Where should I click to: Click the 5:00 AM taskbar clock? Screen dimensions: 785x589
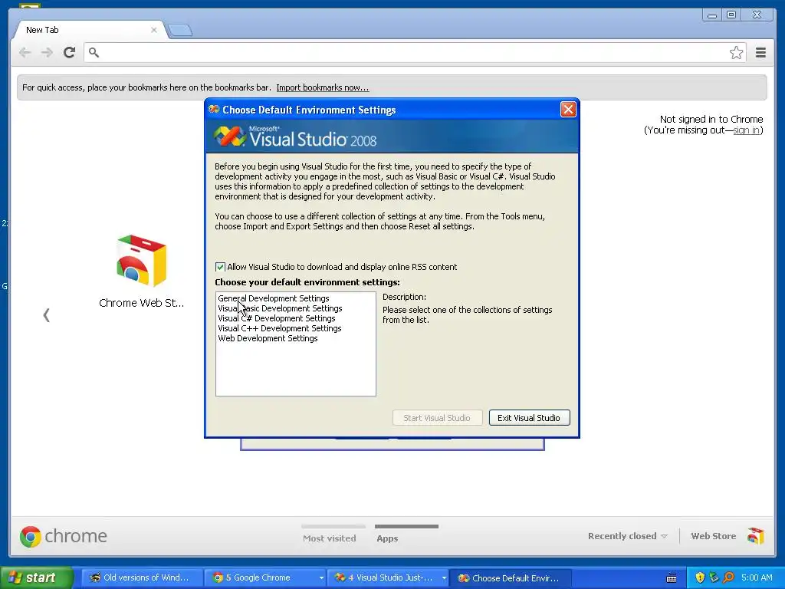tap(757, 577)
